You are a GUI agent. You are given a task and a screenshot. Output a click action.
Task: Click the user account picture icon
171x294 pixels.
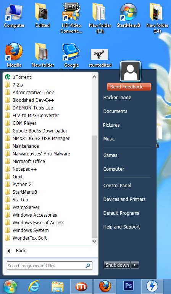[130, 71]
